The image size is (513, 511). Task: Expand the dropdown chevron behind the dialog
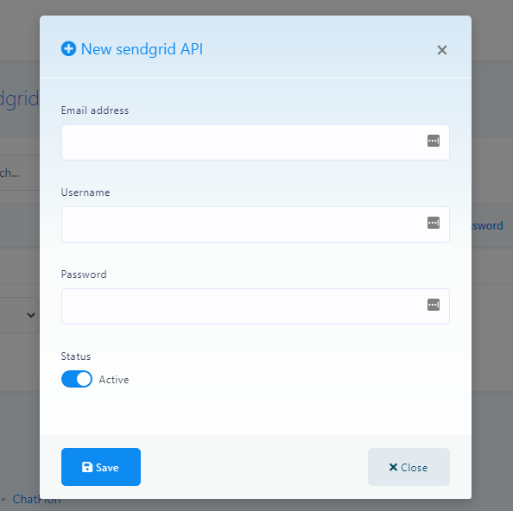click(x=31, y=315)
